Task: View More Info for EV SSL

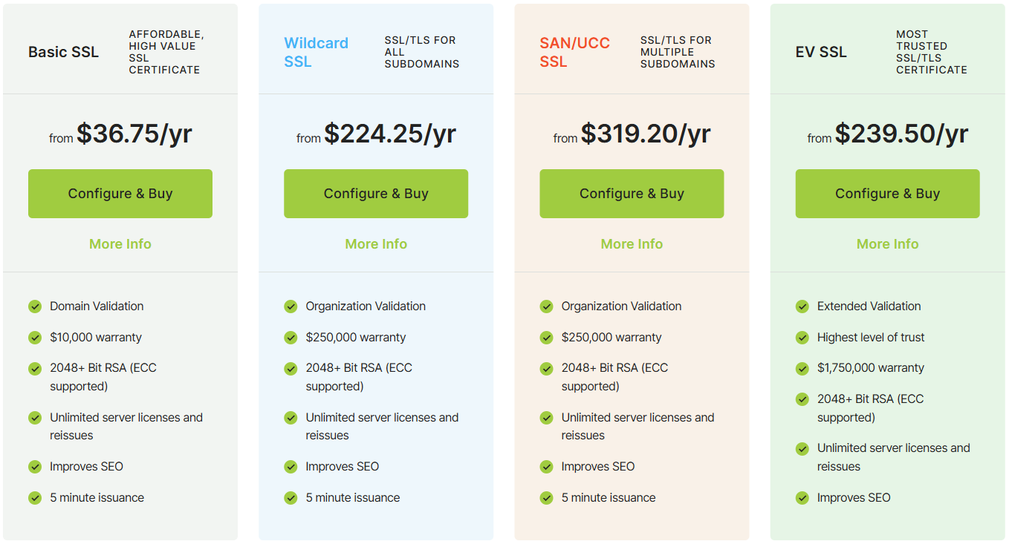Action: [x=887, y=244]
